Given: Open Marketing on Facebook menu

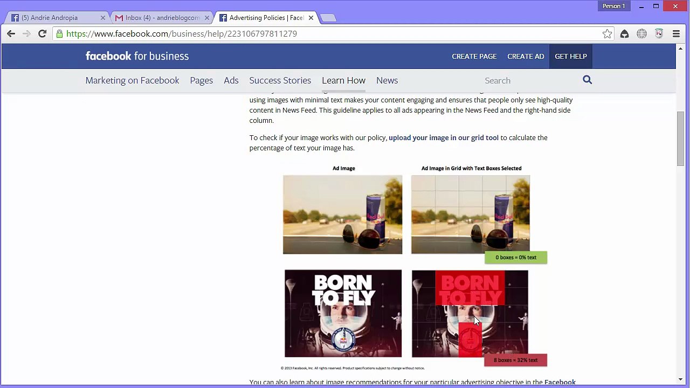Looking at the screenshot, I should (132, 80).
